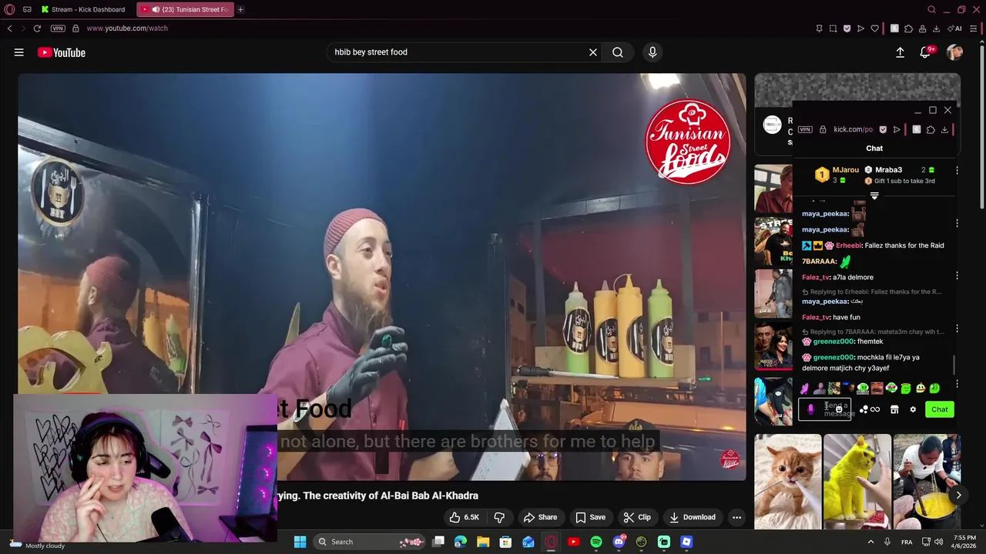Click the Opera pinboard pin icon
The image size is (986, 554).
coord(819,28)
